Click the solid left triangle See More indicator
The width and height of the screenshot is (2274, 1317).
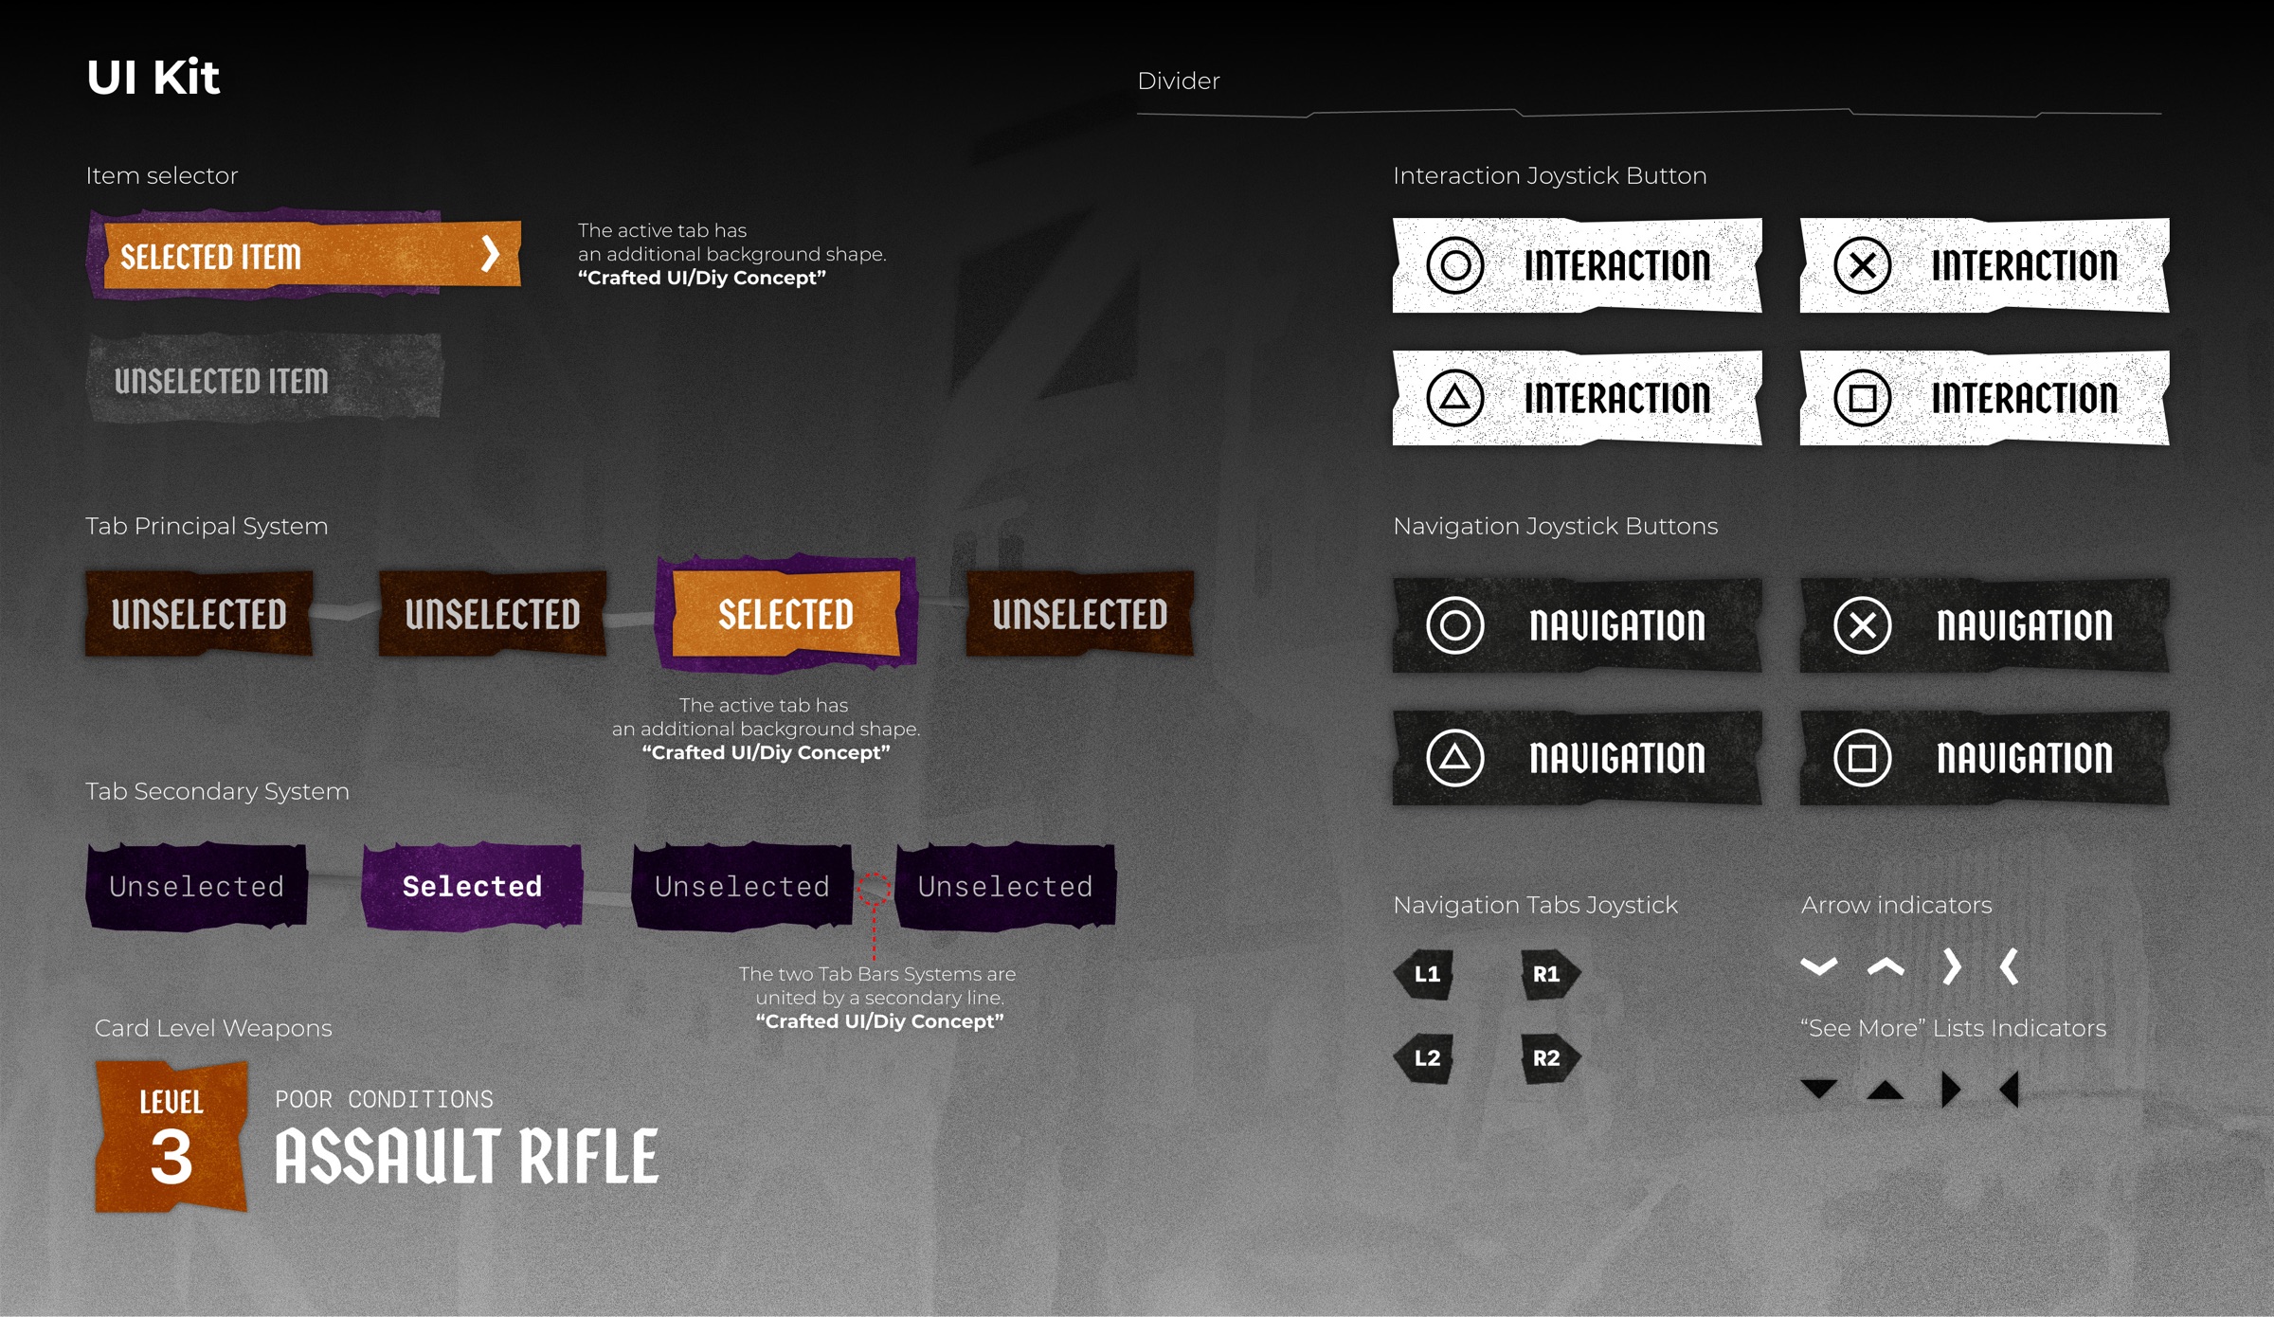tap(2010, 1090)
